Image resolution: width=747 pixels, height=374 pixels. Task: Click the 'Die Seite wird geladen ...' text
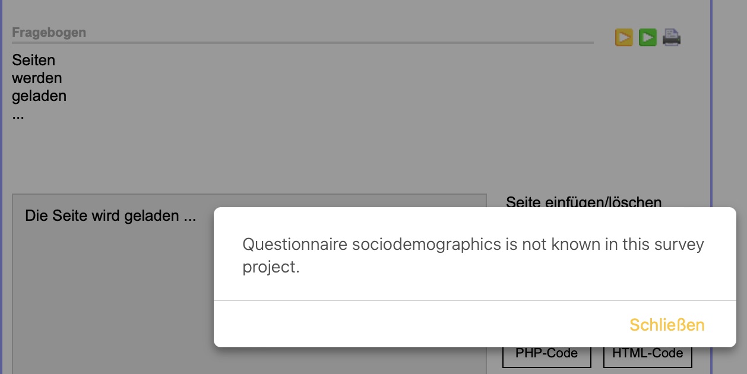tap(110, 215)
